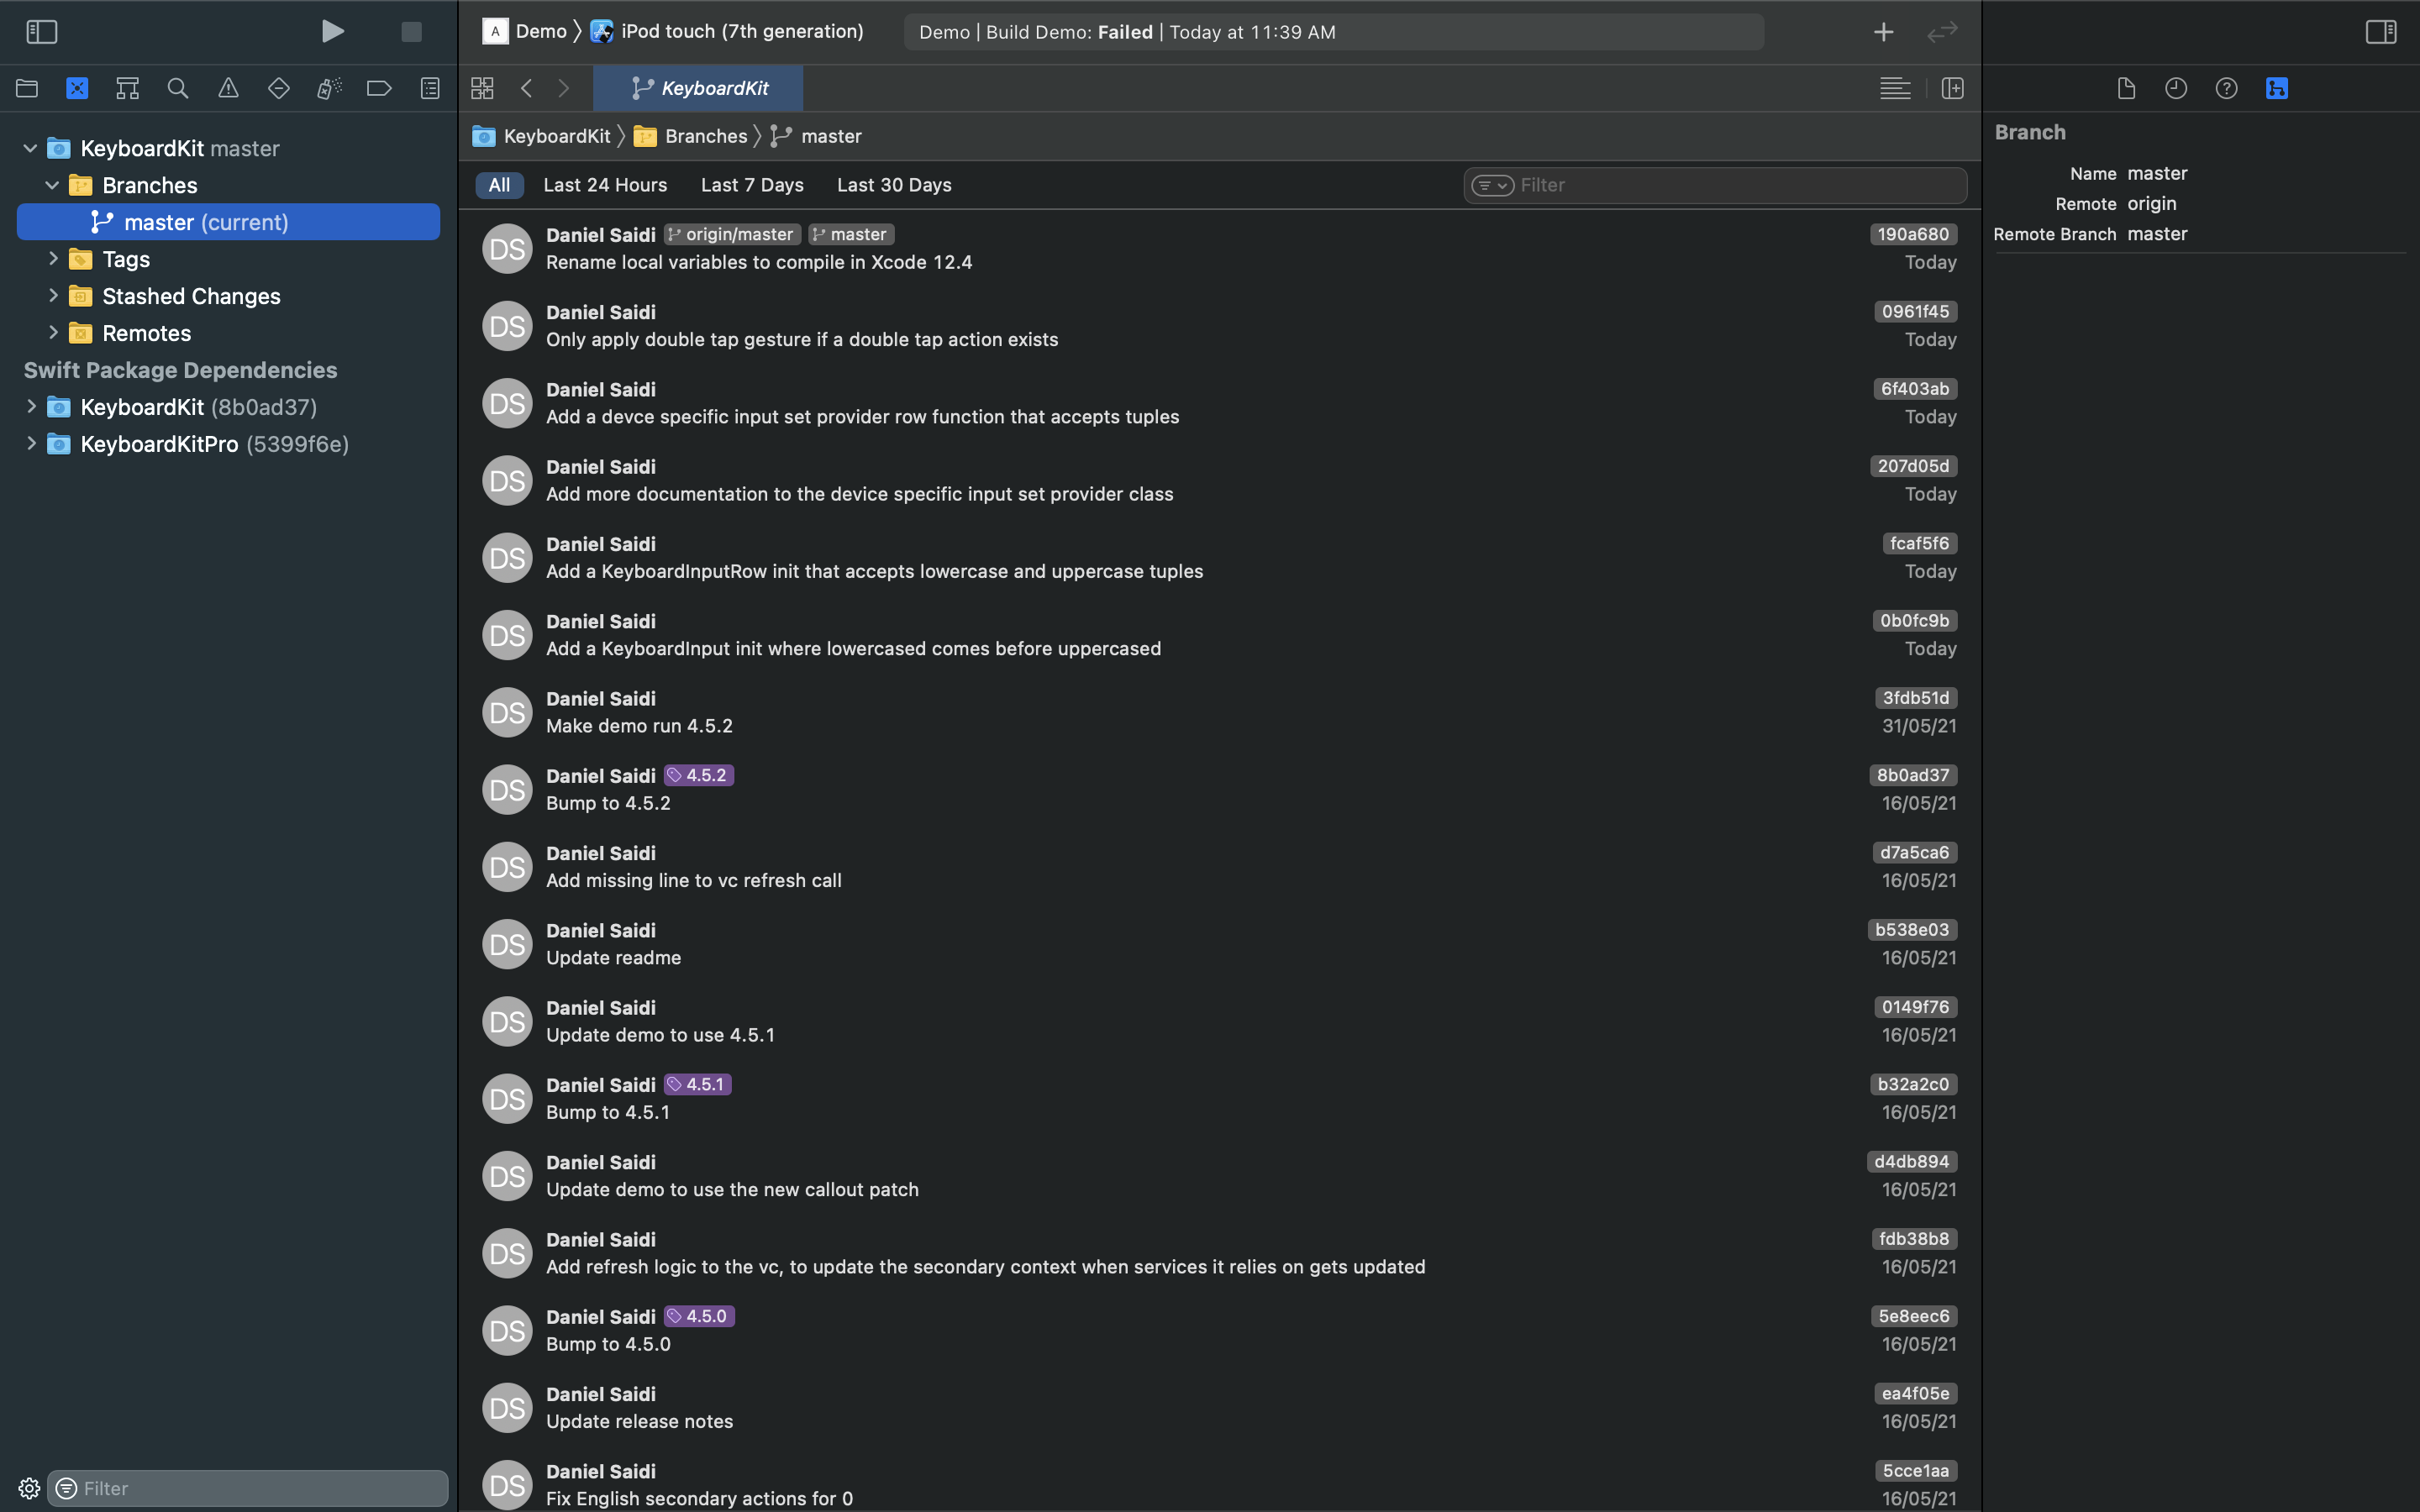Screen dimensions: 2420x1512
Task: Expand the Remotes section
Action: (x=54, y=332)
